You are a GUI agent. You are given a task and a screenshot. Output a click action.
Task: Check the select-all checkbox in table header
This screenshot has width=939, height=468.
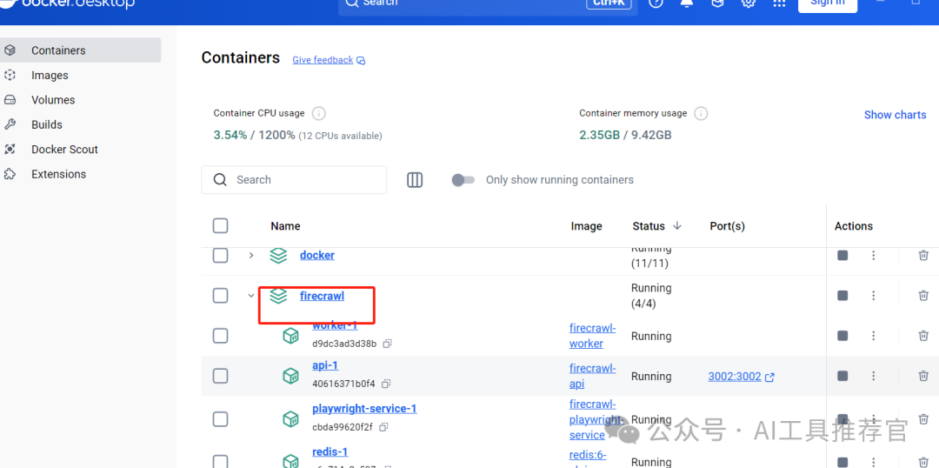click(220, 226)
